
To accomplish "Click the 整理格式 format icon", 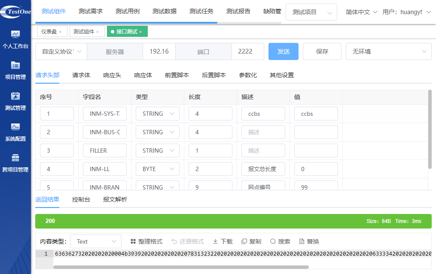I will 133,241.
